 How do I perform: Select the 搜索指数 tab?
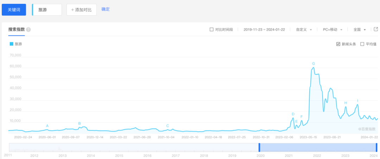17,29
